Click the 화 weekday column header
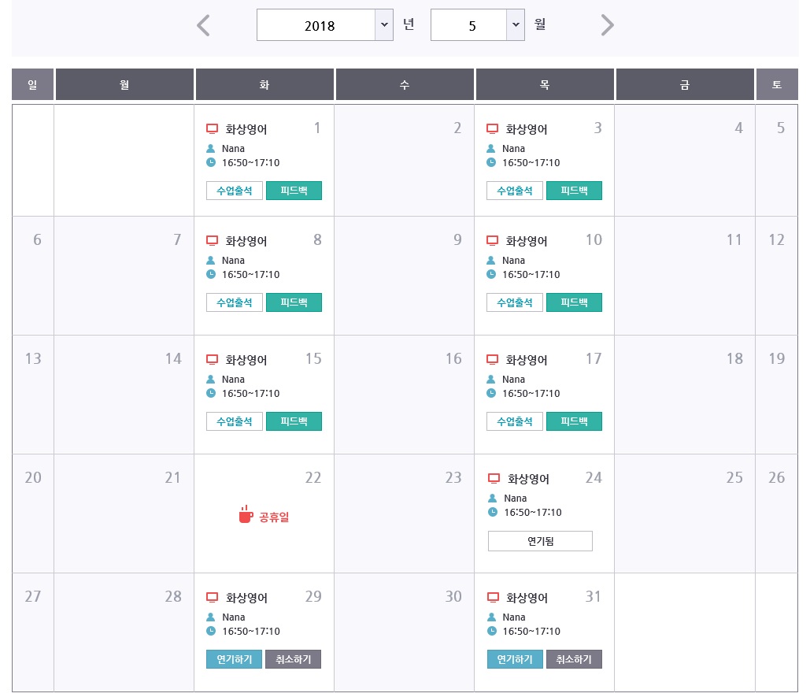810x697 pixels. point(264,84)
